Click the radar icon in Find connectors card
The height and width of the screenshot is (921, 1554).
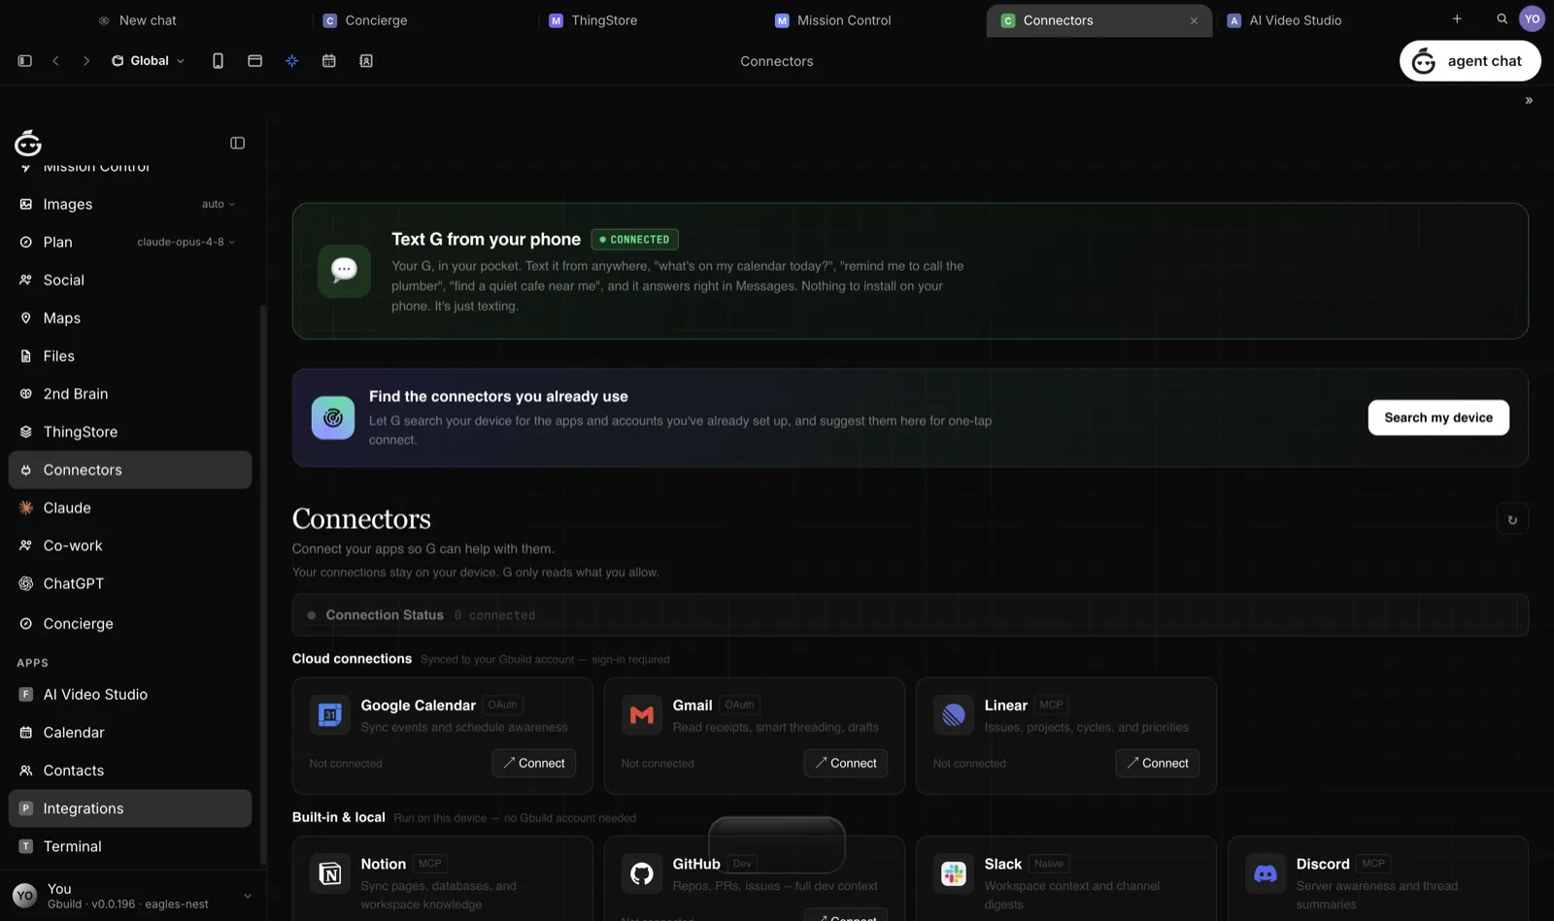(333, 417)
